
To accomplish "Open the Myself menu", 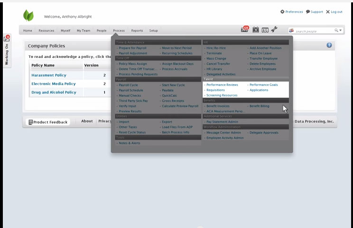I will coord(65,31).
